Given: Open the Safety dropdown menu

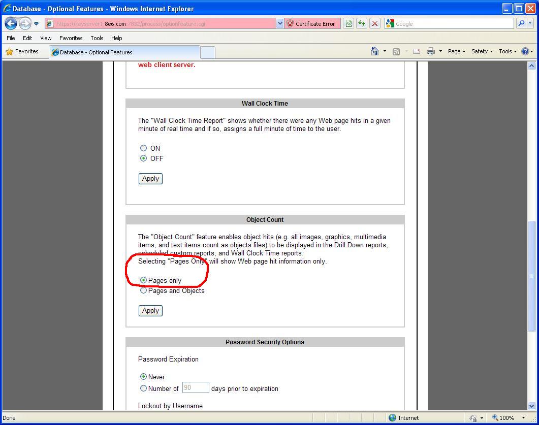Looking at the screenshot, I should point(482,51).
